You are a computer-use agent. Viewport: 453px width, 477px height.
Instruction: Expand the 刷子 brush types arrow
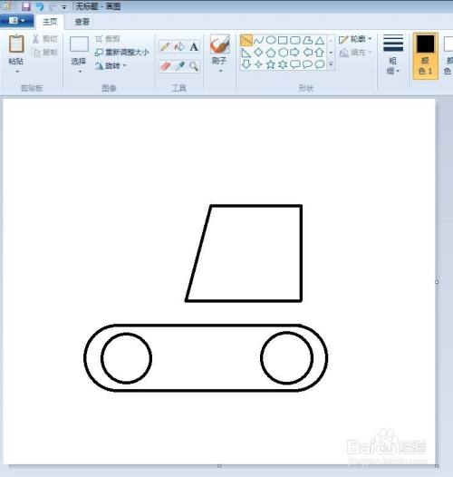pos(220,71)
